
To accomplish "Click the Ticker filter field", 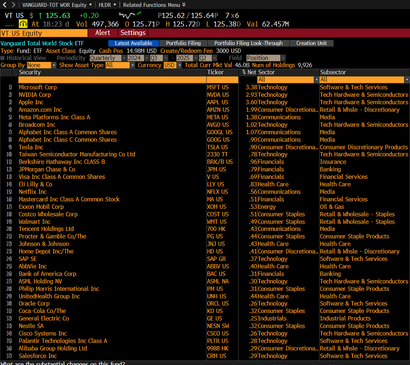I will [222, 80].
